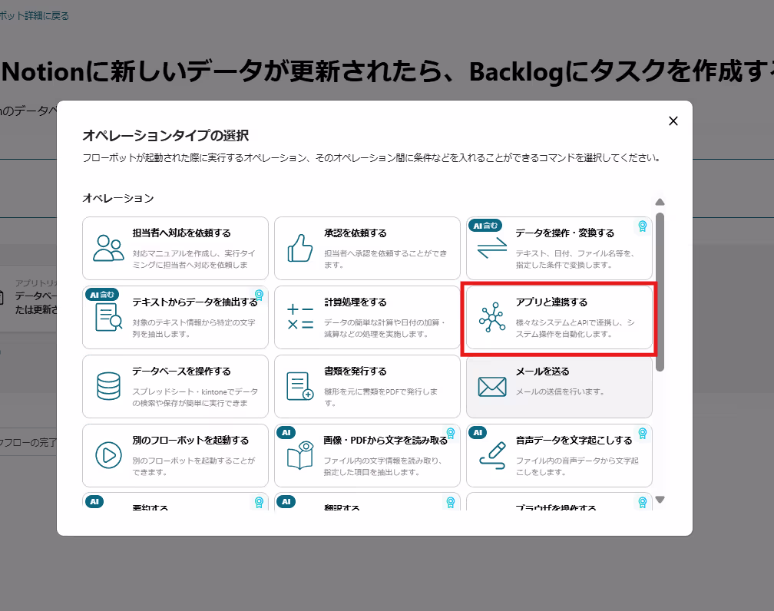Click the 別のフローボットを起動する card title
This screenshot has width=774, height=611.
coord(190,441)
